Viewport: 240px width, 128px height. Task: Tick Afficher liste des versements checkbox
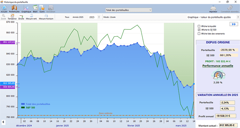click(199, 33)
